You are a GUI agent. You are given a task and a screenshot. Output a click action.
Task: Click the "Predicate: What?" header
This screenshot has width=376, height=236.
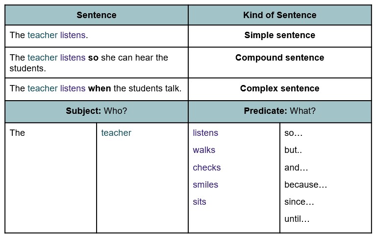(x=279, y=111)
